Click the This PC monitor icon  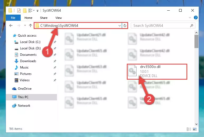click(14, 97)
